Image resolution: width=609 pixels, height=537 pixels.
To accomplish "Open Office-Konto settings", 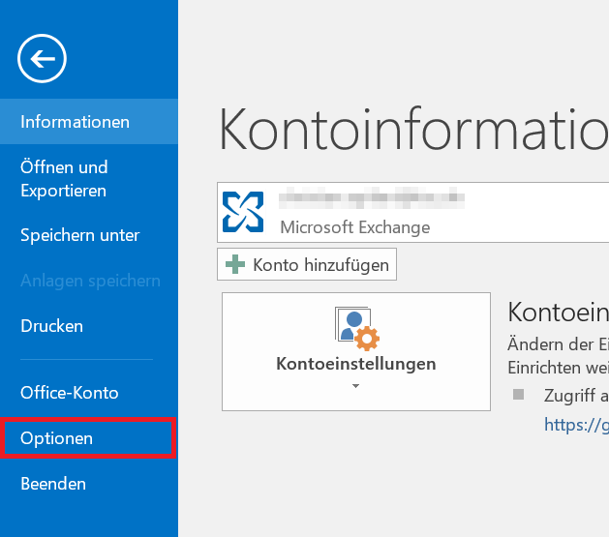I will [70, 393].
